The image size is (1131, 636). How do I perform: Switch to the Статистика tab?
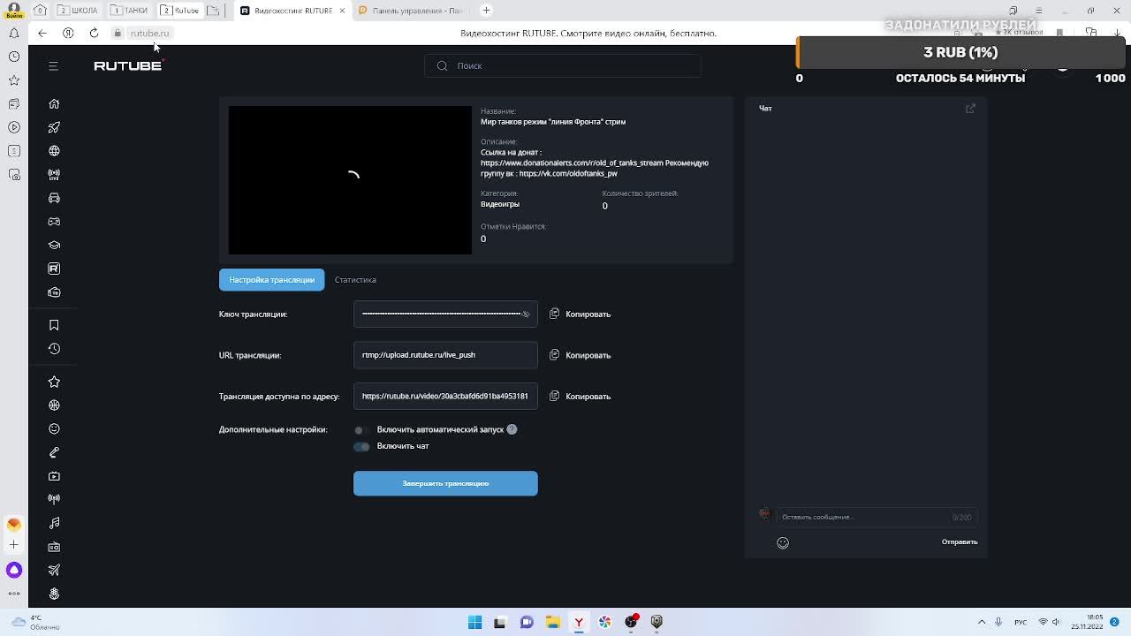(x=355, y=279)
